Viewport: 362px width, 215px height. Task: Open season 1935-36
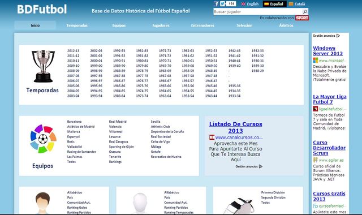(x=234, y=86)
